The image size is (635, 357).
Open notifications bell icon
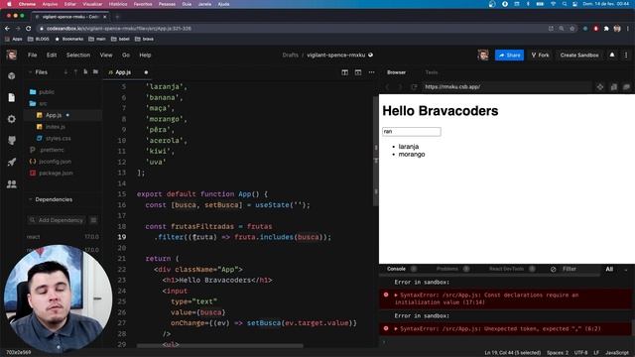coord(612,55)
